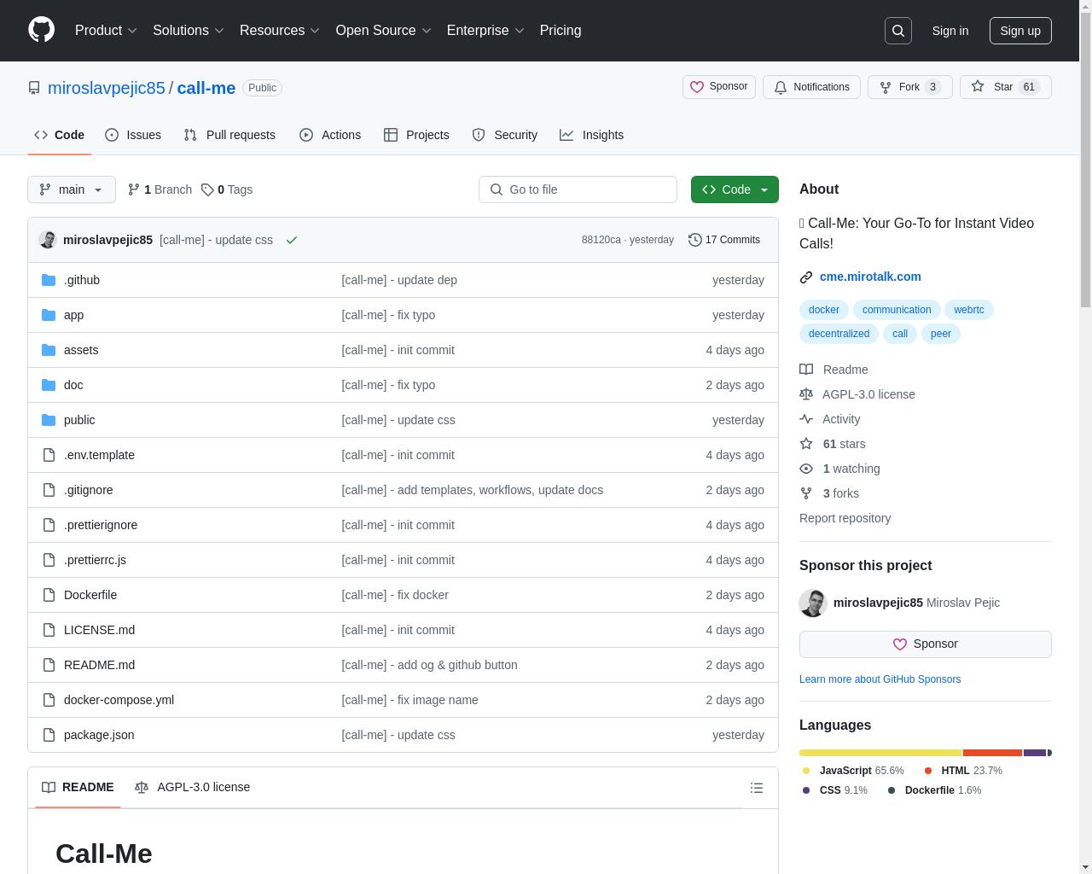Switch to the Issues tab

point(133,135)
